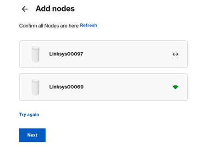Viewport: 224px width, 167px height.
Task: Click the Add nodes page title
Action: coord(55,9)
